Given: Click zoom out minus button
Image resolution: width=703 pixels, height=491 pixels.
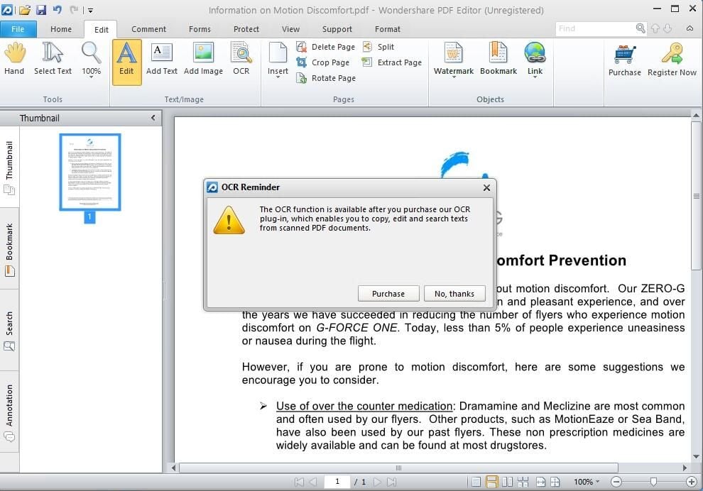Looking at the screenshot, I should pos(616,482).
